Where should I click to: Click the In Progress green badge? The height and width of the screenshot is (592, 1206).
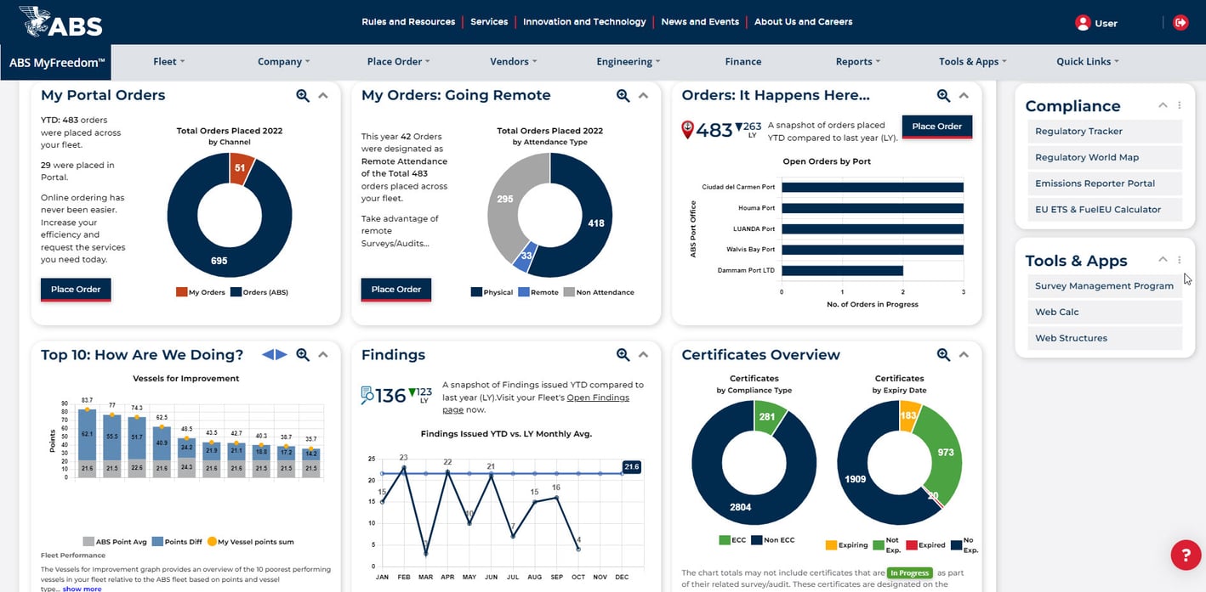909,573
